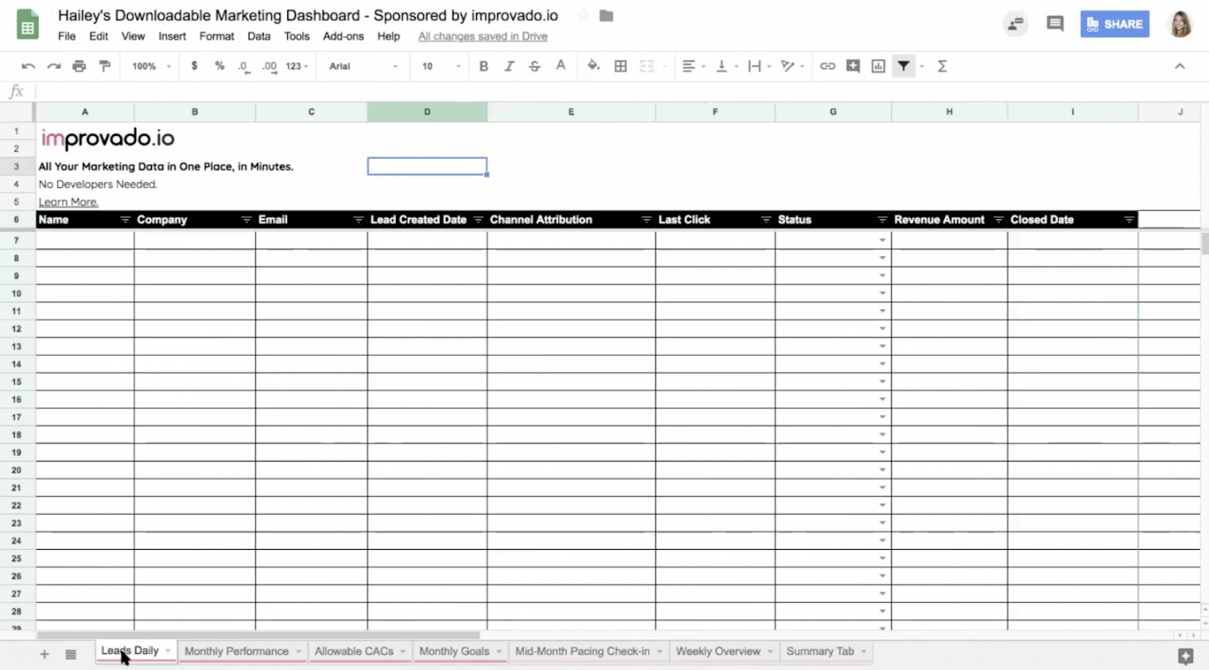This screenshot has height=670, width=1209.
Task: Click the print icon in toolbar
Action: (x=79, y=66)
